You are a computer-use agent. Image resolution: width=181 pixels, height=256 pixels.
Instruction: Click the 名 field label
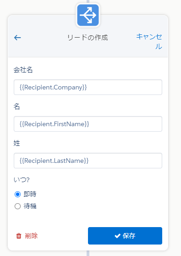[16, 106]
